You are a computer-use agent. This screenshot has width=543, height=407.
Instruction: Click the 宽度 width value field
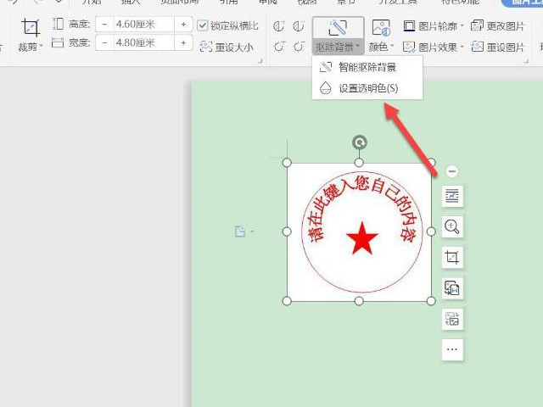pyautogui.click(x=143, y=43)
